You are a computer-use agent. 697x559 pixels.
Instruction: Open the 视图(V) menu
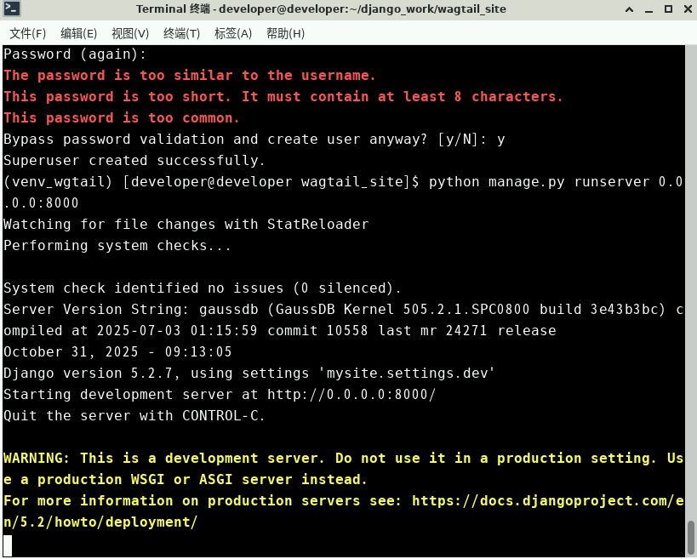[x=130, y=33]
